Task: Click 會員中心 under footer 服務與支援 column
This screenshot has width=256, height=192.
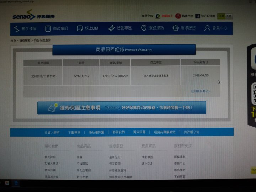Action: pos(180,164)
